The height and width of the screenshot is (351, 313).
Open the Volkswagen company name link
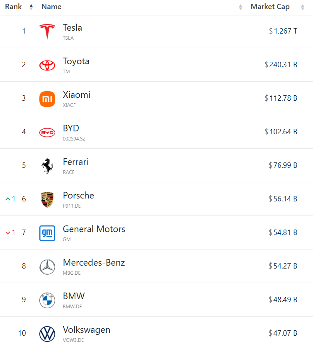tap(86, 330)
